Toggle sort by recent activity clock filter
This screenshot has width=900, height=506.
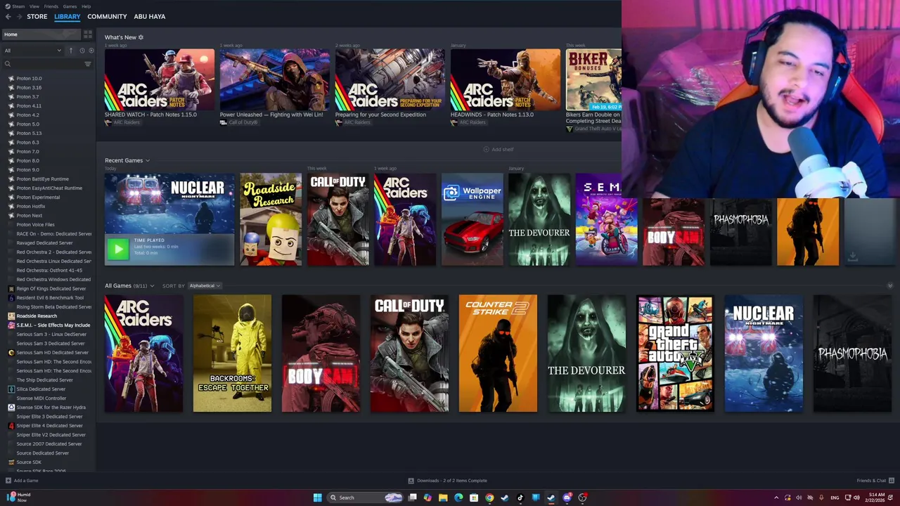pyautogui.click(x=82, y=51)
